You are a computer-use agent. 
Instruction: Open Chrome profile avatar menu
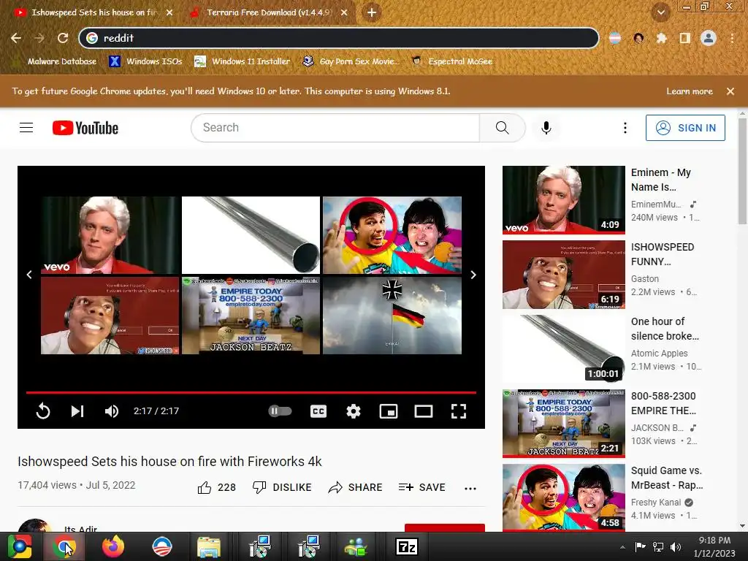coord(709,38)
